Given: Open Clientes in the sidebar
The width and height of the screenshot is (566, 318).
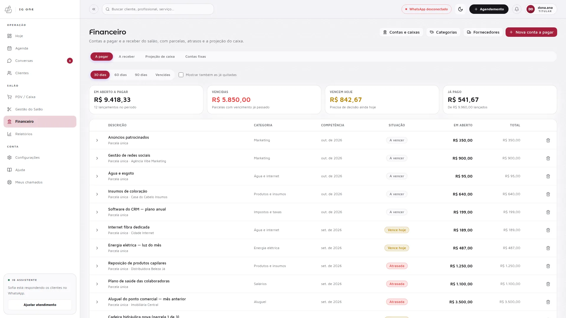Looking at the screenshot, I should (x=40, y=73).
